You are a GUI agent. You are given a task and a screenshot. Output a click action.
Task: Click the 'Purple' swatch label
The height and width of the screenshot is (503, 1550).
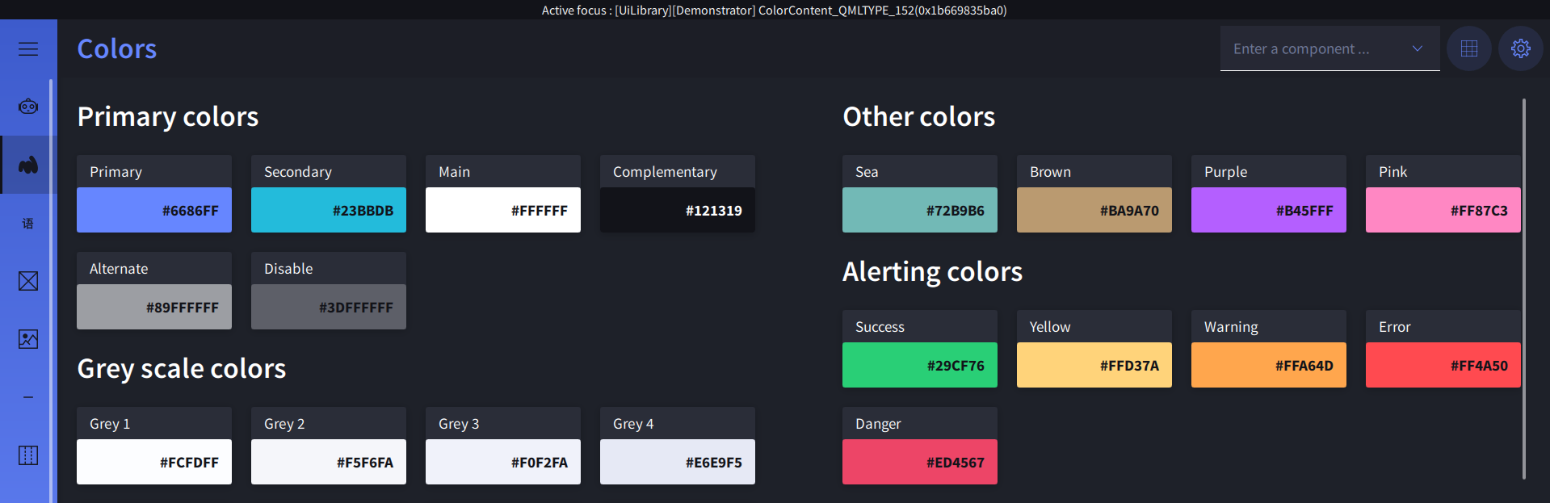(1226, 172)
